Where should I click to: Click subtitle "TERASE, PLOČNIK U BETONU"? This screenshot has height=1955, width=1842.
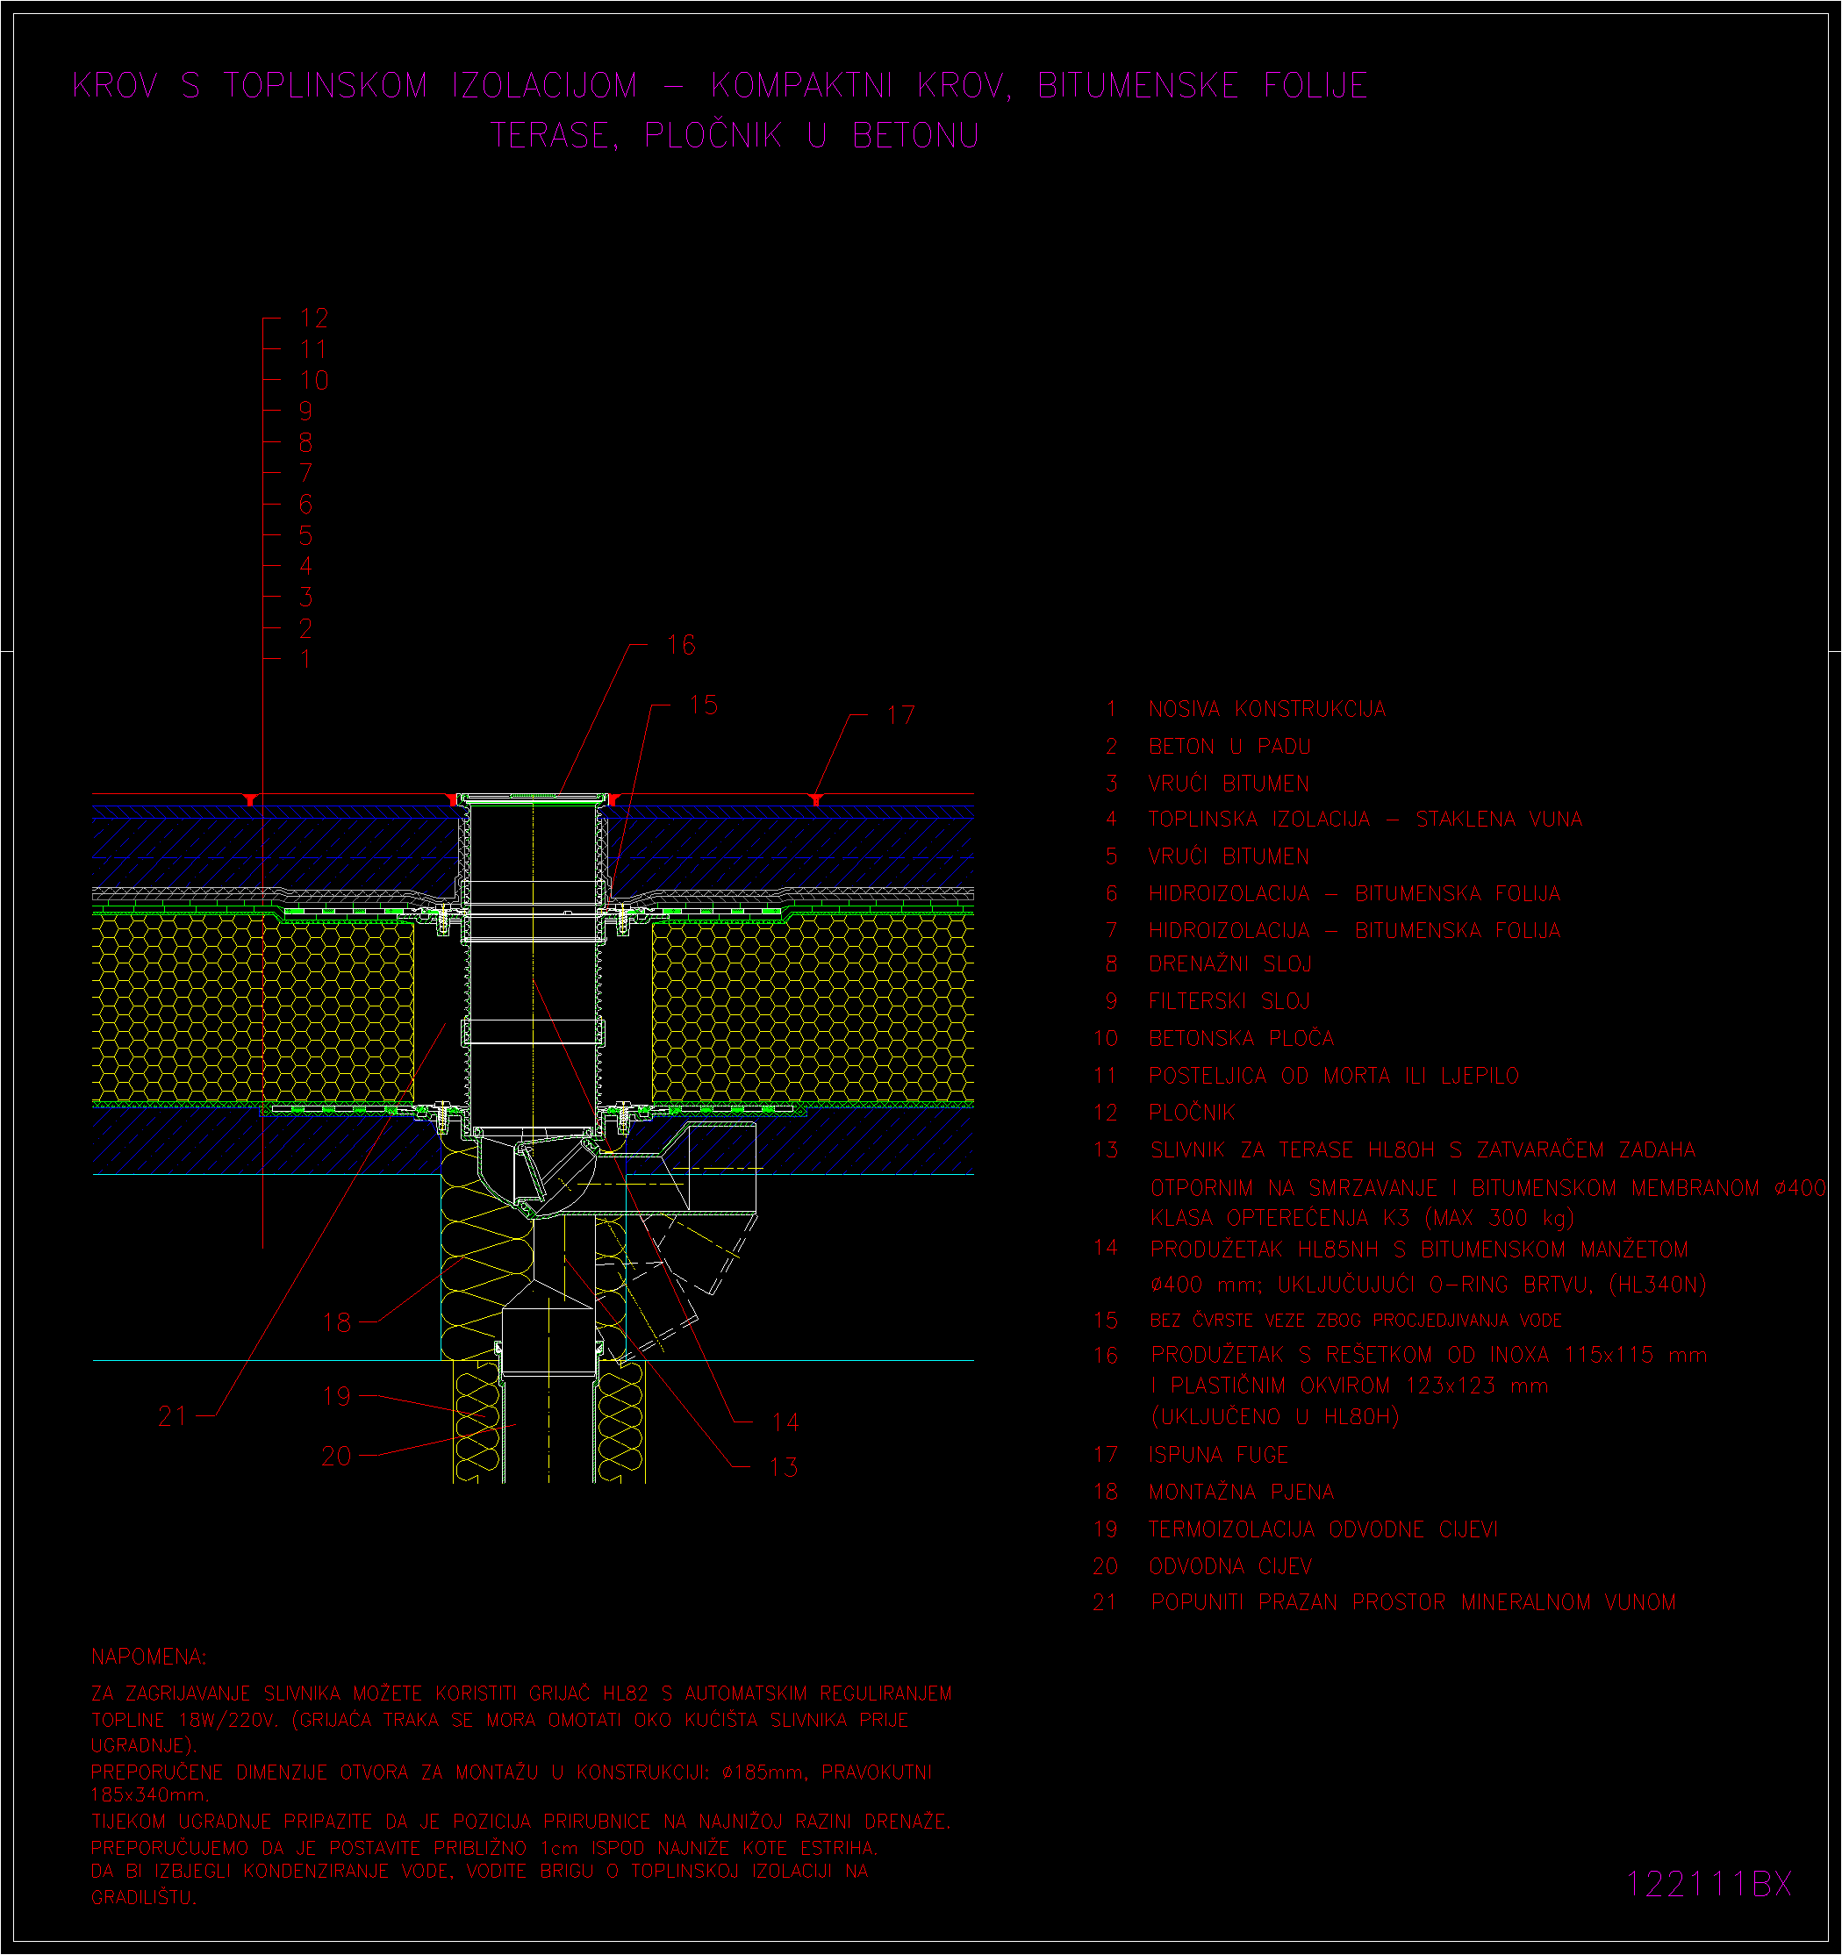click(735, 136)
